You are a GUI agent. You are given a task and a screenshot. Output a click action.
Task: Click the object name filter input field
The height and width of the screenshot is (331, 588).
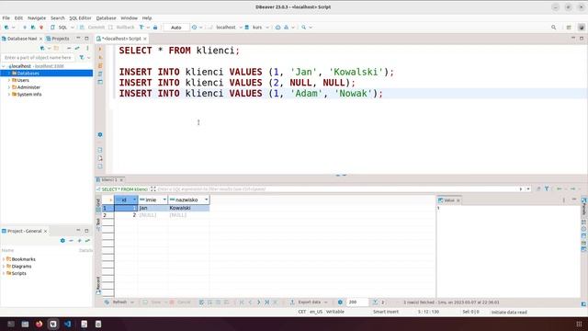(x=38, y=58)
